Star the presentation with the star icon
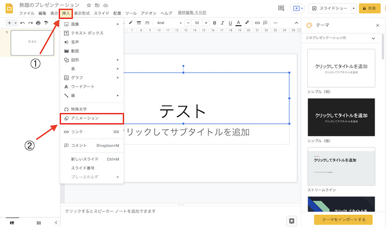 [89, 5]
